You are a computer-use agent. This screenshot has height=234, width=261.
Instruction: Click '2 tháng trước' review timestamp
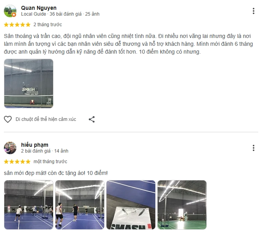[x=48, y=25]
